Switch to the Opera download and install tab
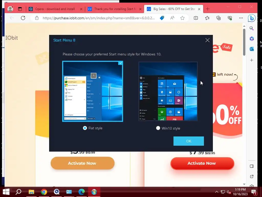The image size is (262, 197). [55, 9]
